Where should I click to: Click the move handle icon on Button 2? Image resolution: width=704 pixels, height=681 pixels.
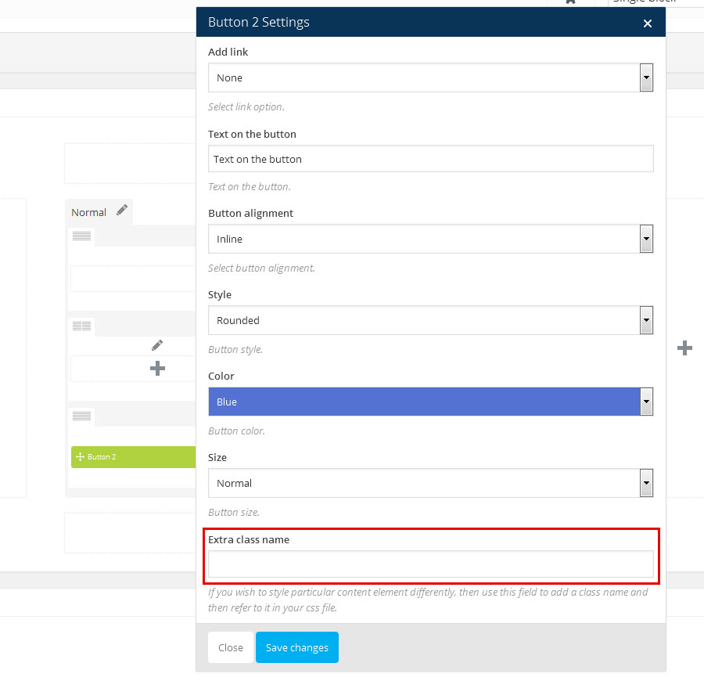click(79, 457)
